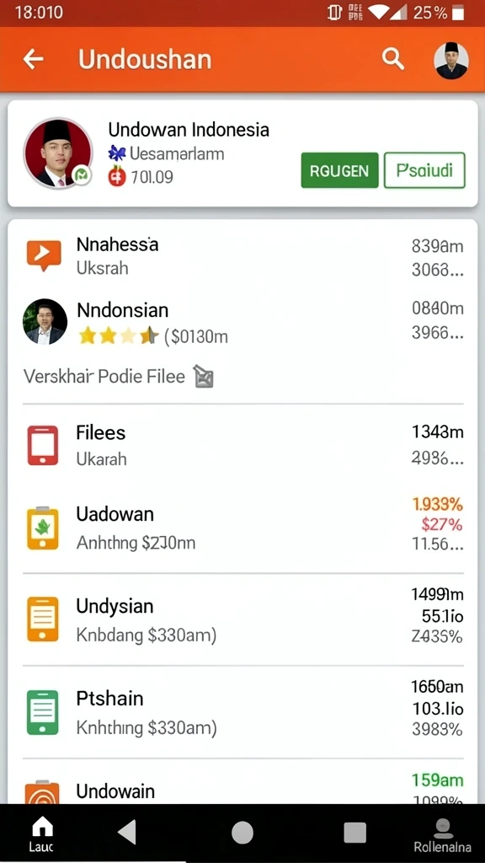This screenshot has width=485, height=863.
Task: Tap the Android back triangle button
Action: tap(128, 832)
